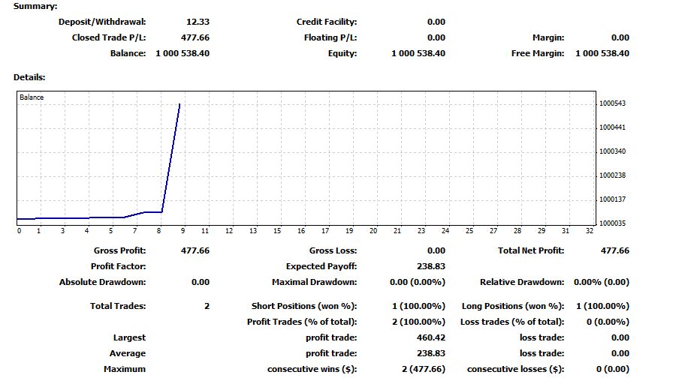Image resolution: width=688 pixels, height=381 pixels.
Task: Click the "Absolute Drawdown:" label
Action: point(102,282)
